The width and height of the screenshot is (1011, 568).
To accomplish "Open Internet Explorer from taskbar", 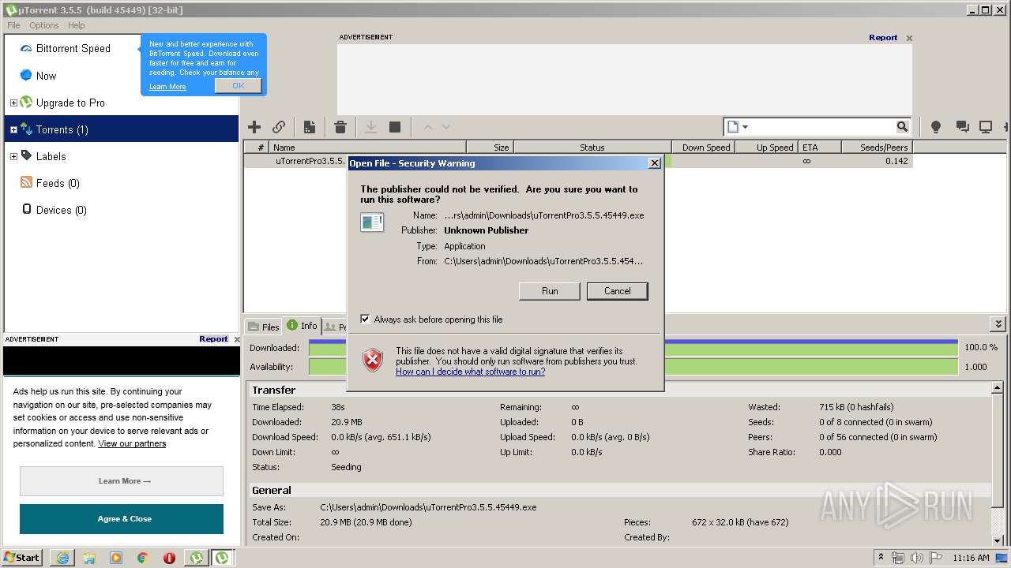I will coord(62,558).
